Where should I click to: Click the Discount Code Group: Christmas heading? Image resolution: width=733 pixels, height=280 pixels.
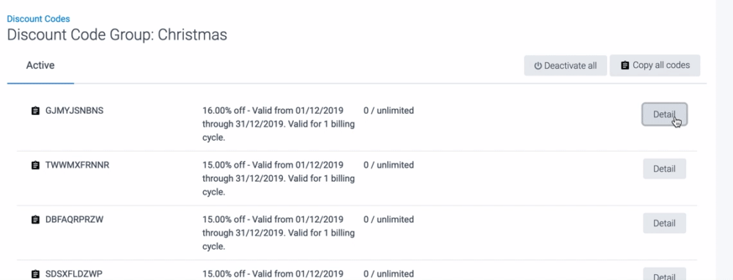[117, 35]
